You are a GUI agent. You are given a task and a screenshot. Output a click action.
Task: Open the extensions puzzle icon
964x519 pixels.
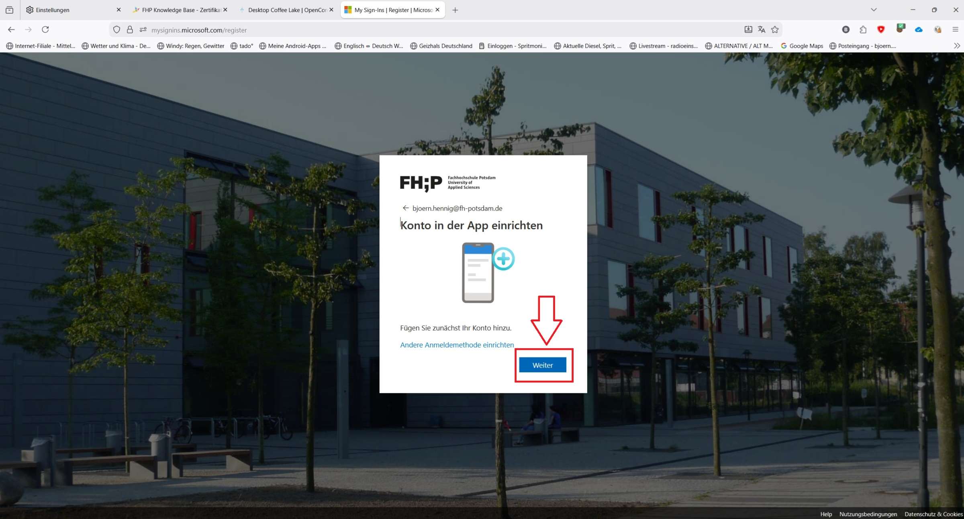pos(863,29)
